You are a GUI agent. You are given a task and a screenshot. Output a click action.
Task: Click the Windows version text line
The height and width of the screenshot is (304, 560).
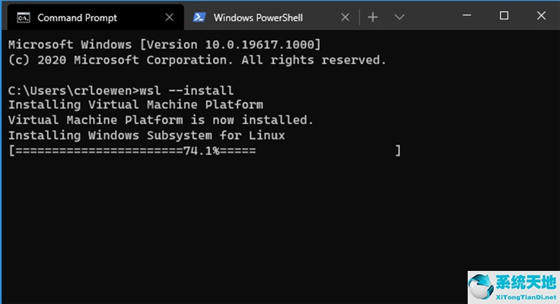165,45
